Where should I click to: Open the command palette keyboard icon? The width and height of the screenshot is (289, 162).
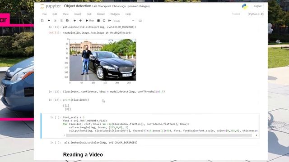point(140,21)
